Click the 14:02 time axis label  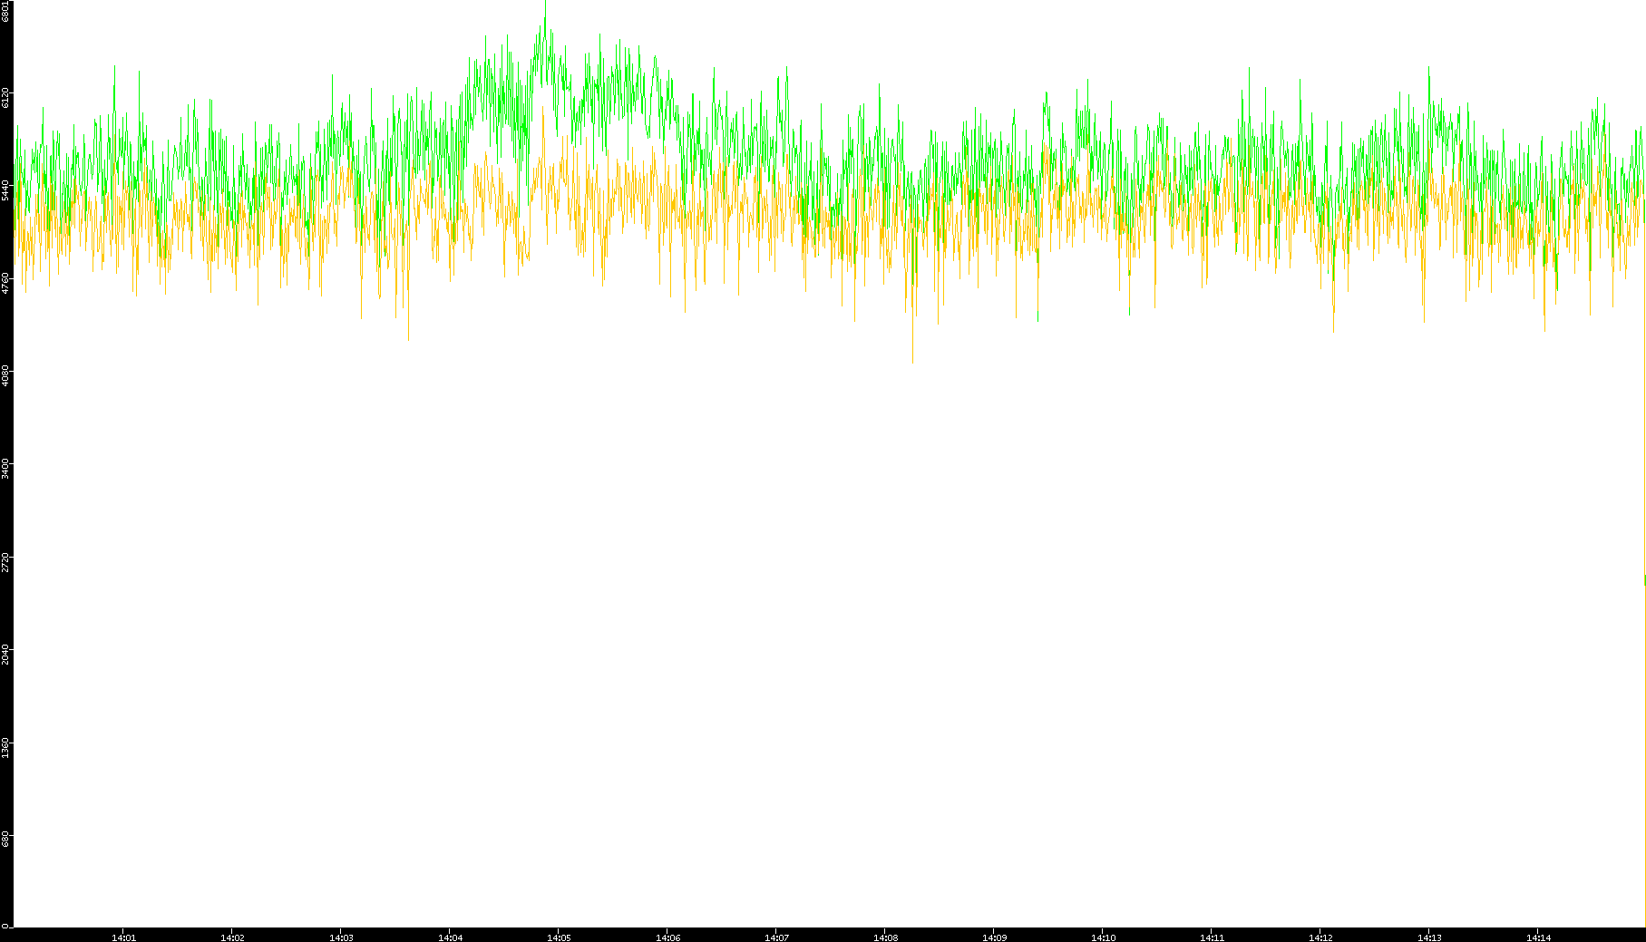click(232, 937)
